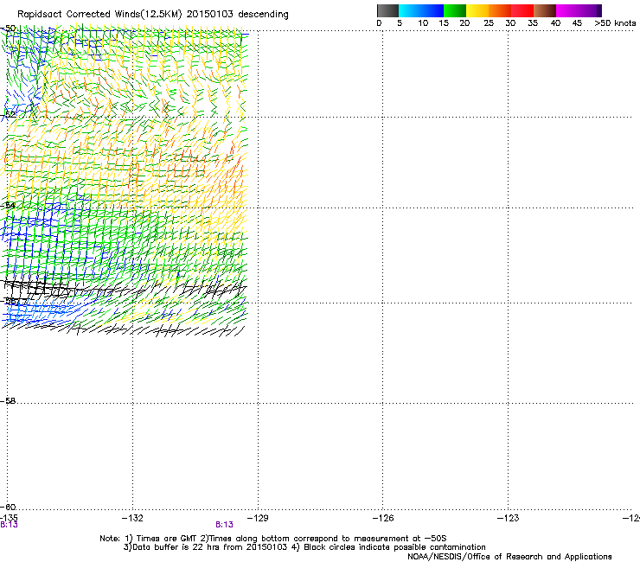Click the word 'descending' in the title
The height and width of the screenshot is (562, 640).
[x=263, y=15]
